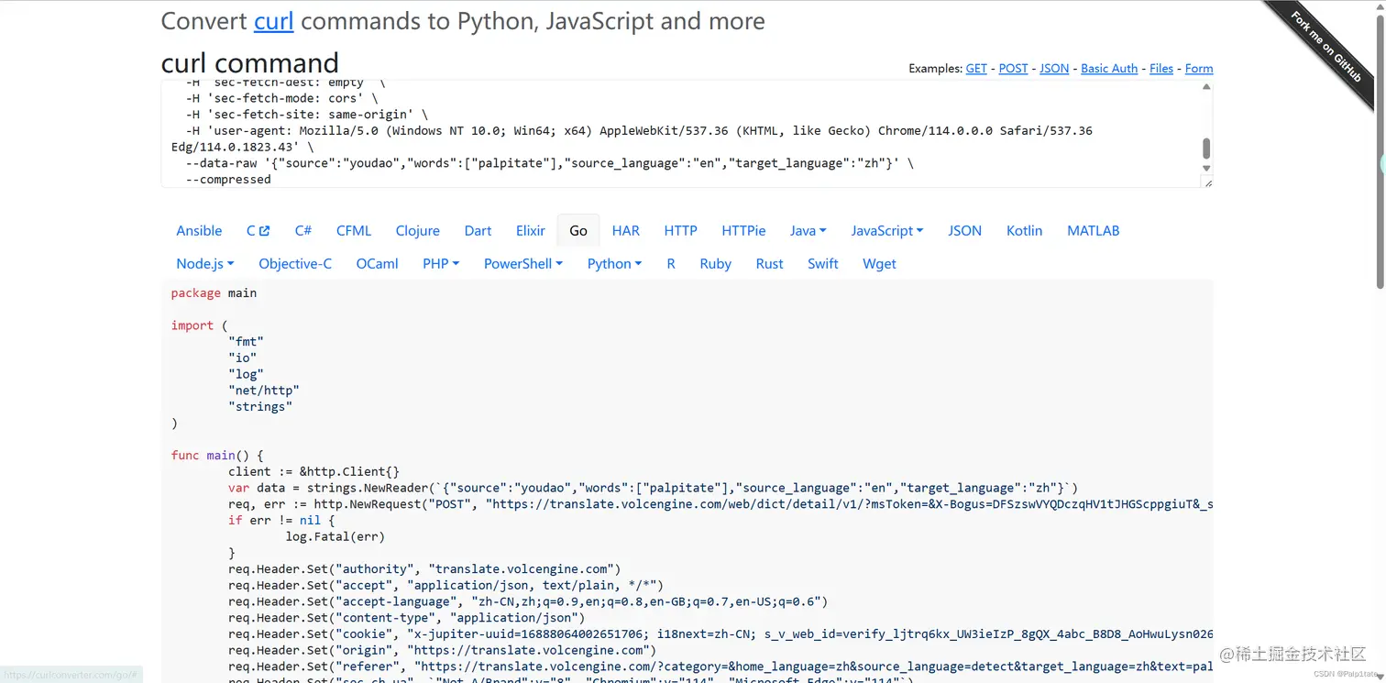Load the GET example

(976, 69)
